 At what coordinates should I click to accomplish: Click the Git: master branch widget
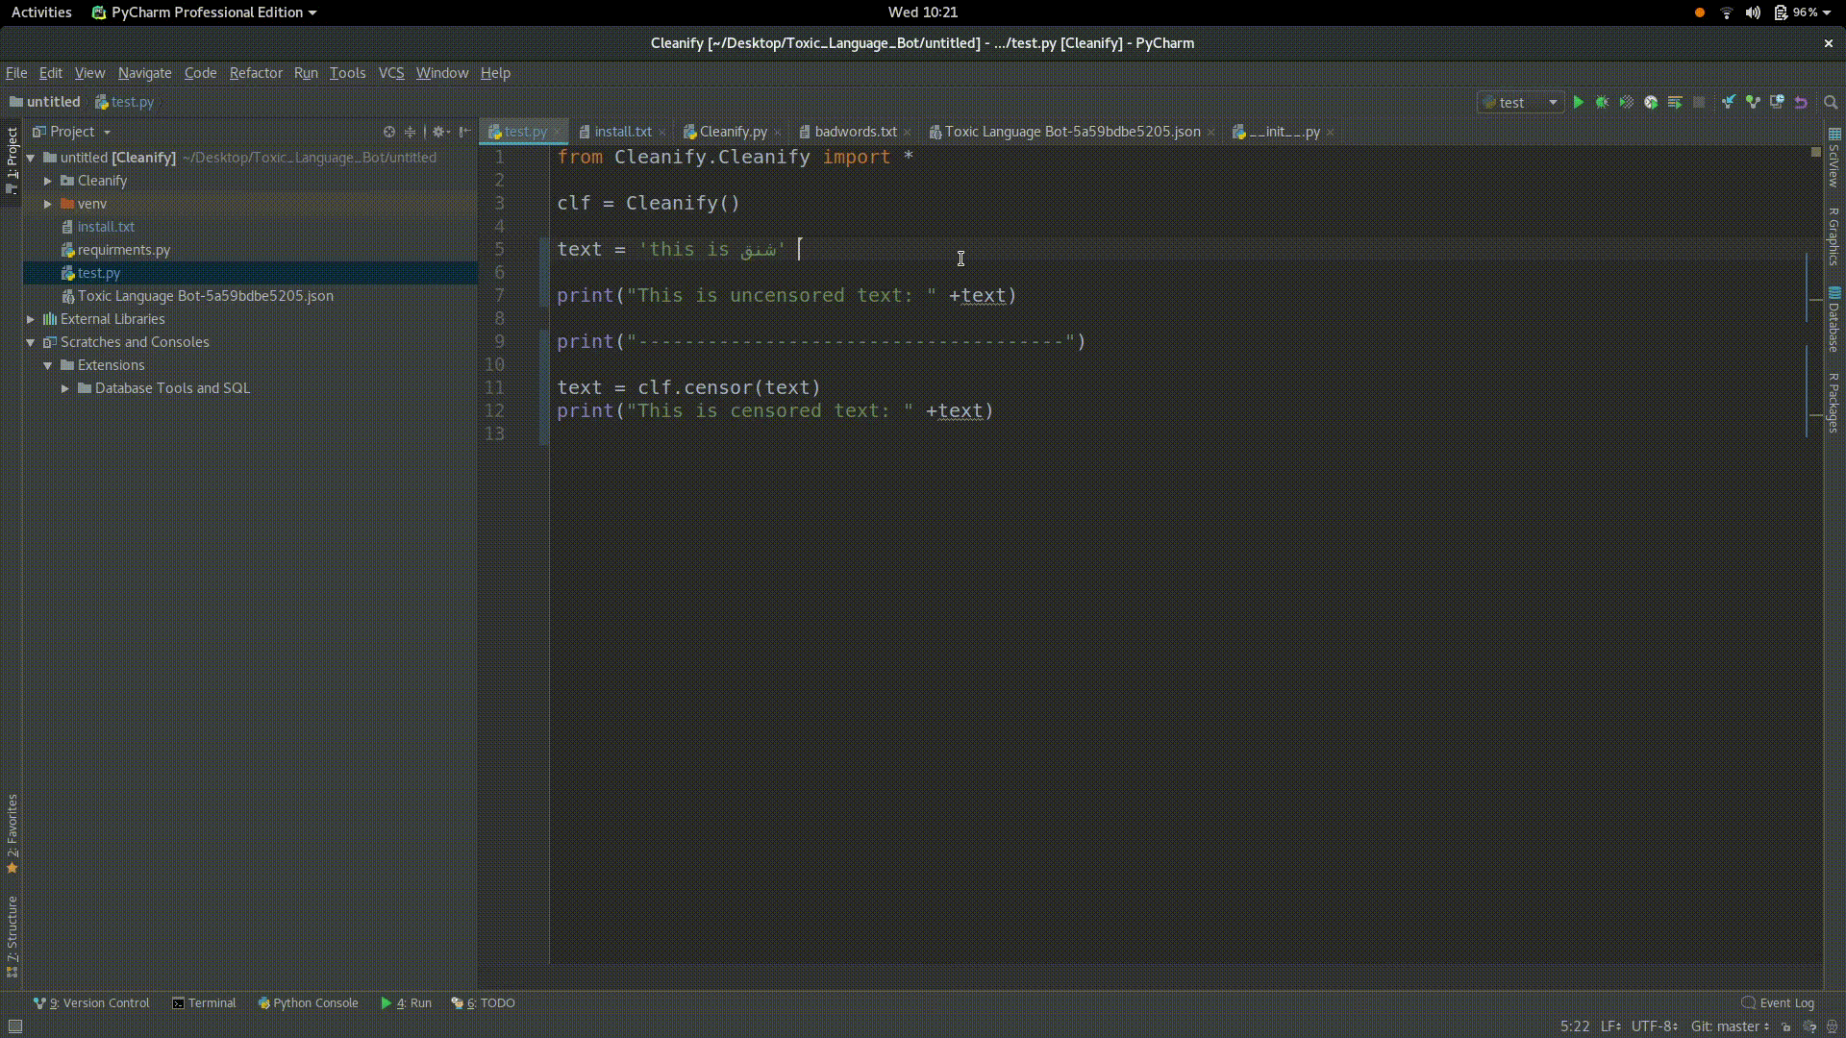tap(1729, 1026)
